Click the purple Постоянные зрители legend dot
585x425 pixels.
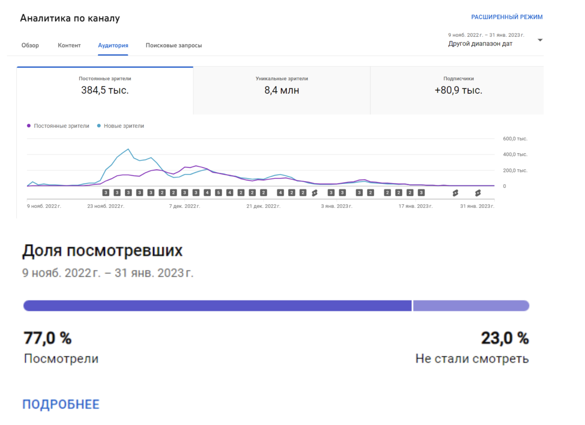pos(29,126)
